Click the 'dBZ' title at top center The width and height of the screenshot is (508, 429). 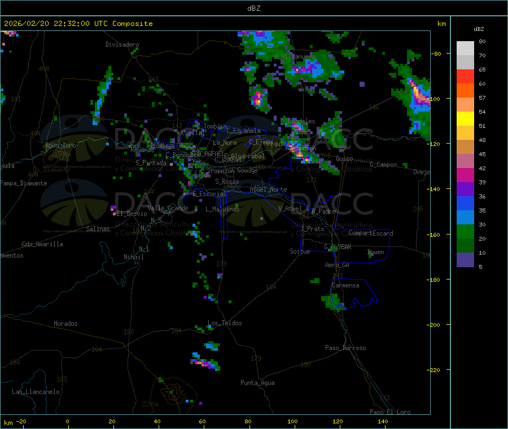(x=253, y=8)
